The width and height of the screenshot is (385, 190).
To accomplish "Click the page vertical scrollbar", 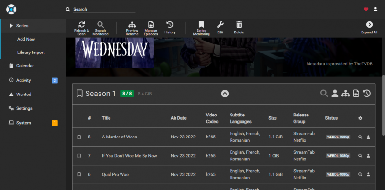I will [x=383, y=106].
